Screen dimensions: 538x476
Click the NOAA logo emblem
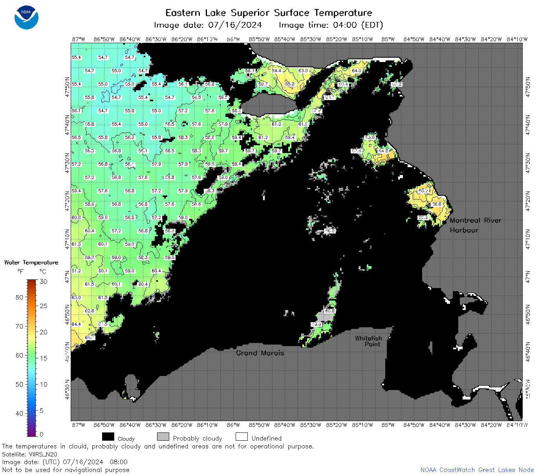(26, 17)
